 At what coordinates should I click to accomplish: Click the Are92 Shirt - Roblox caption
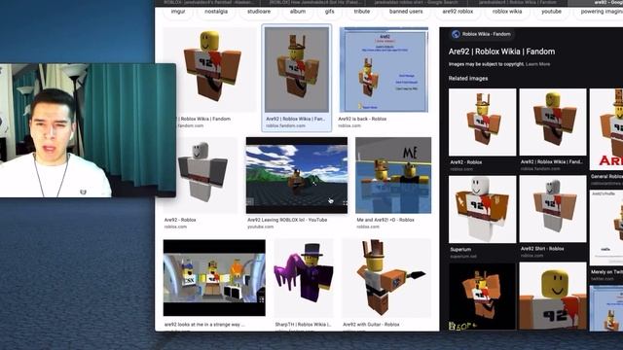[x=542, y=249]
